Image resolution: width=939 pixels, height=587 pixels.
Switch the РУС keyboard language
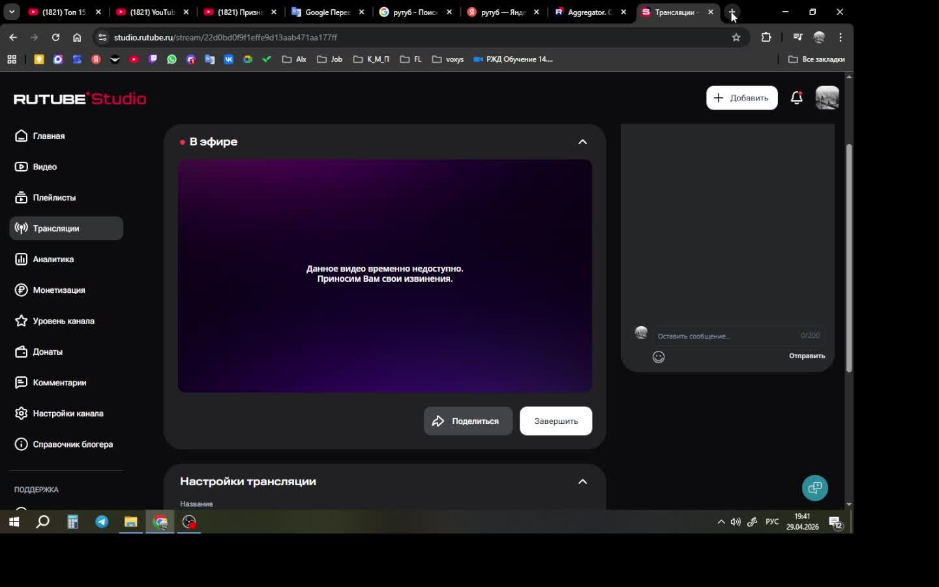tap(772, 522)
